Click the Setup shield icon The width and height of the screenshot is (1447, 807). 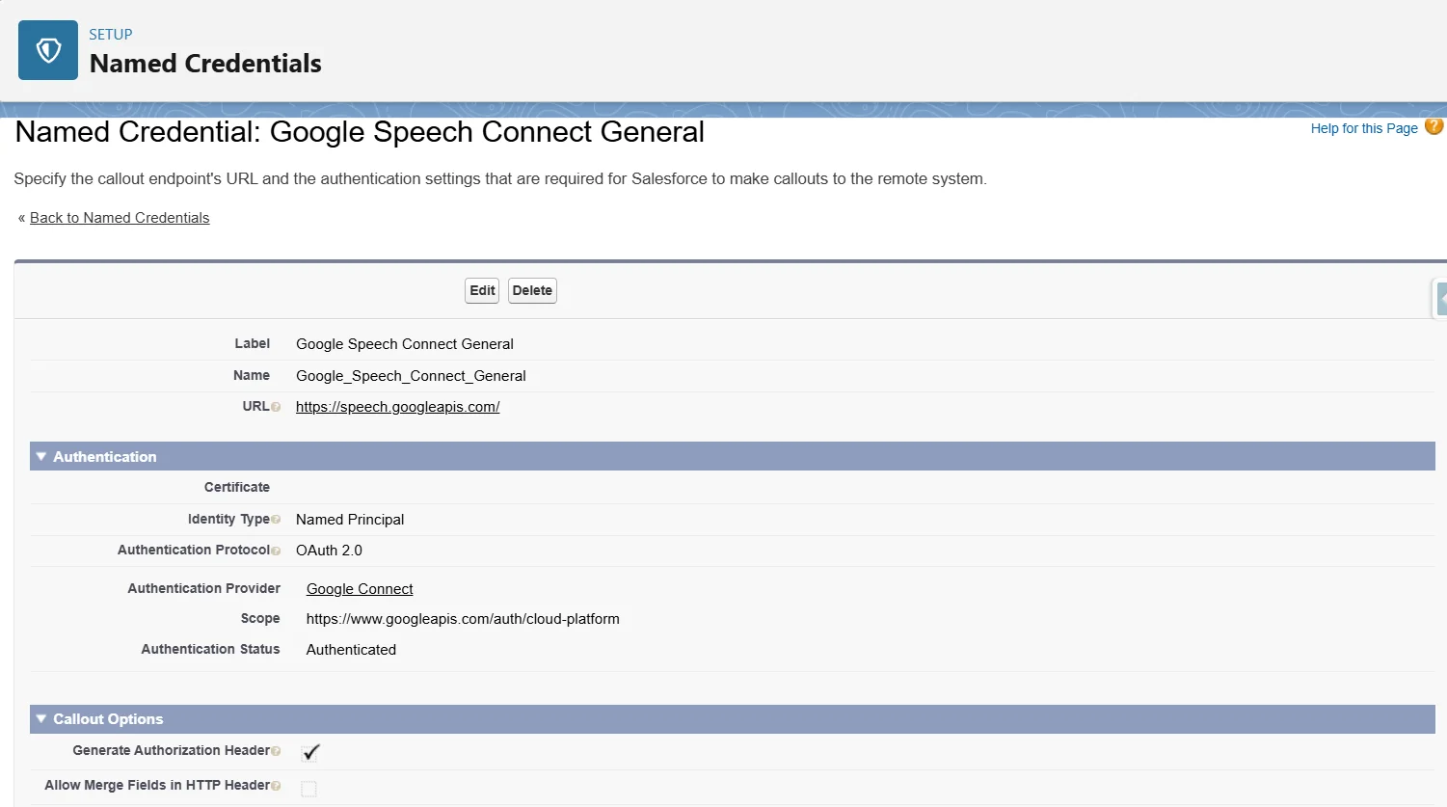tap(48, 50)
